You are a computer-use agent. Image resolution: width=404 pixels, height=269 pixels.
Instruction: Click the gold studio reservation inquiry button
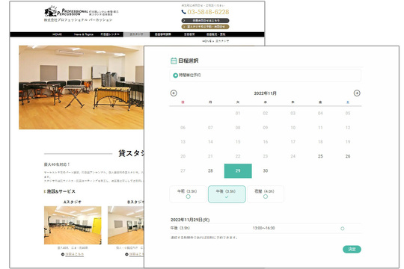point(205,26)
